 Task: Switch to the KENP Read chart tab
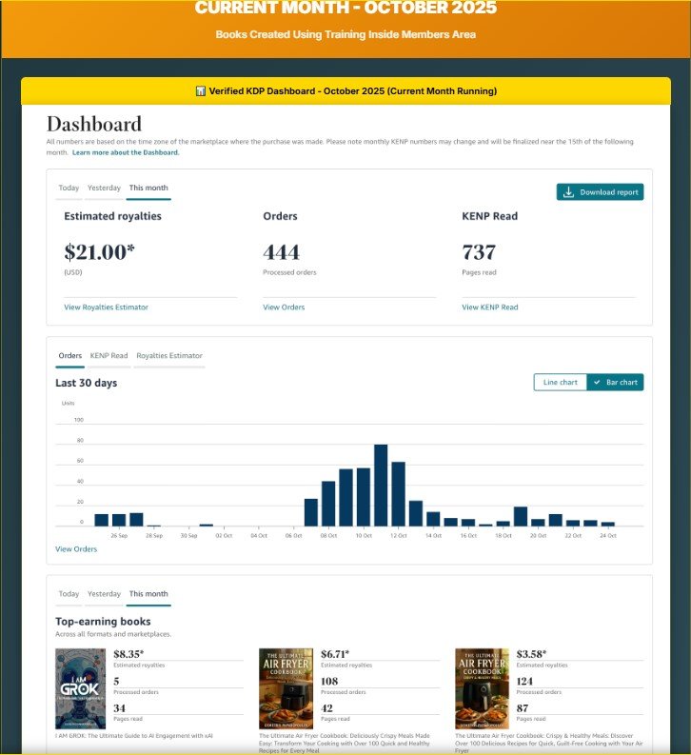tap(109, 355)
